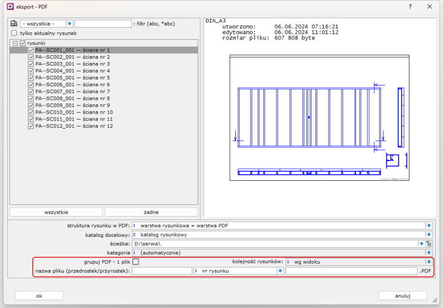This screenshot has height=308, width=443.
Task: Open the "nr rysunku" file name dropdown
Action: point(280,271)
